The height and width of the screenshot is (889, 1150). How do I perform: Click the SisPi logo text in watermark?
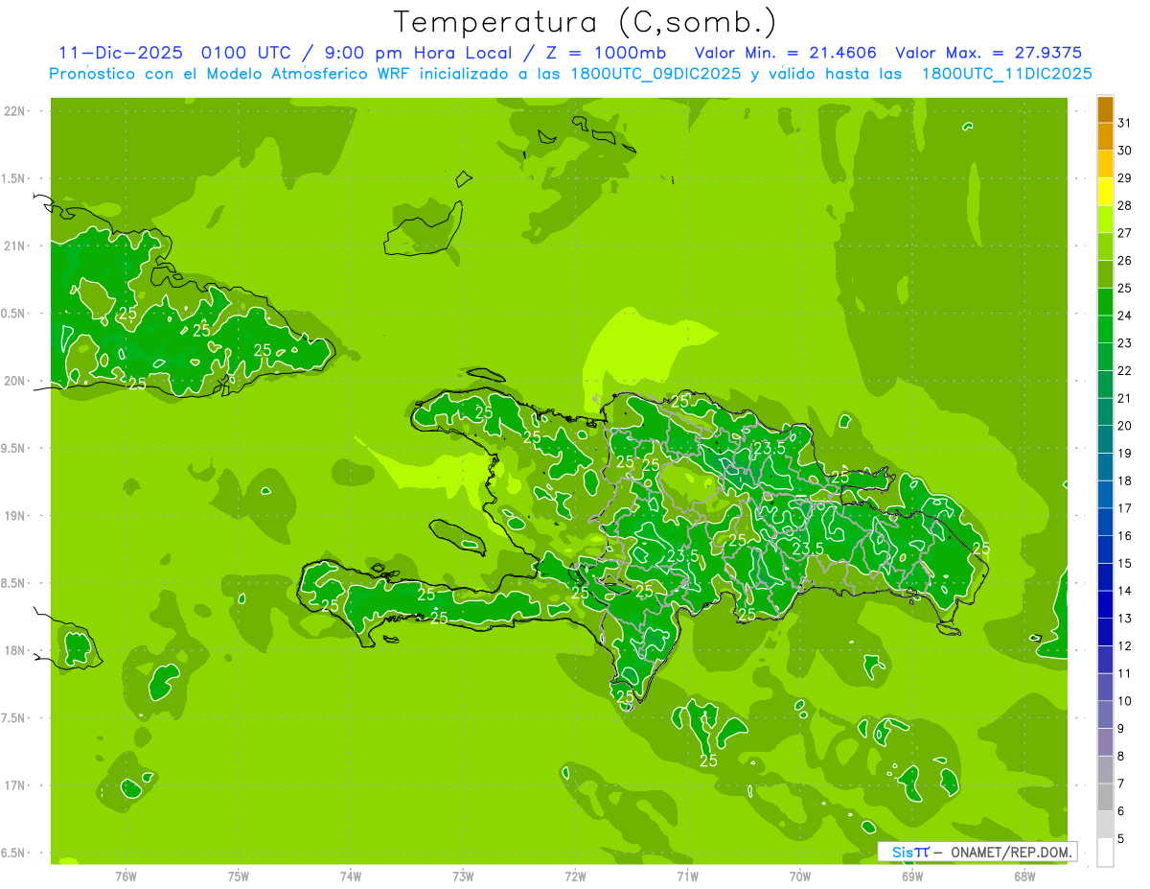[x=910, y=852]
